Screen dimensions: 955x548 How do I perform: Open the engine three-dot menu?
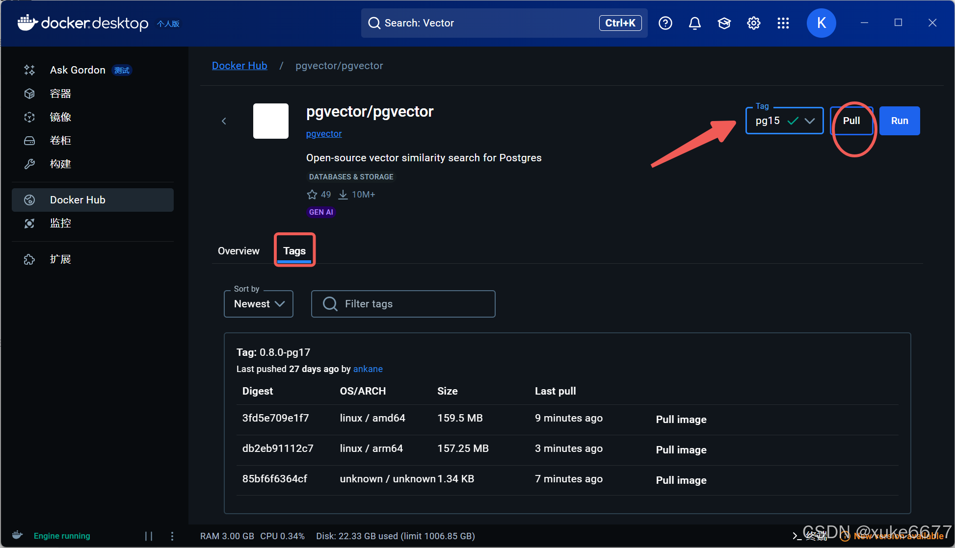point(172,536)
